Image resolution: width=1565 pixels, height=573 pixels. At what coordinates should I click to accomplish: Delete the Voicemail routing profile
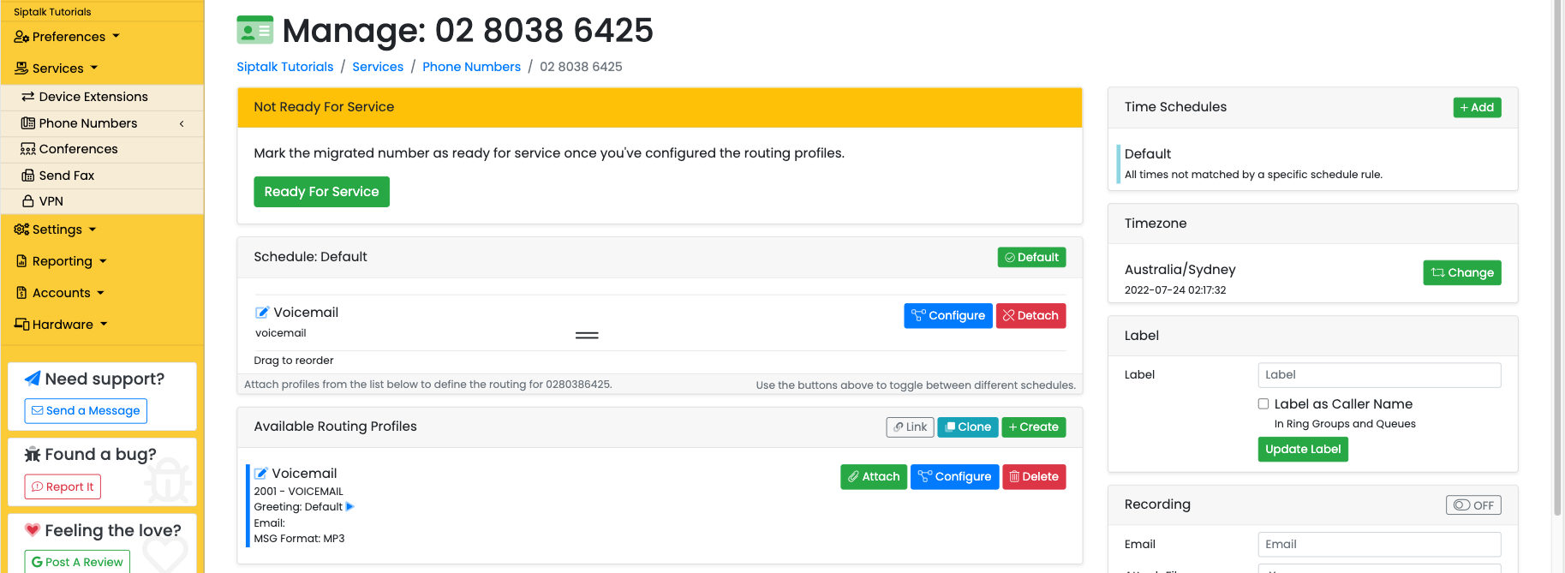1034,477
